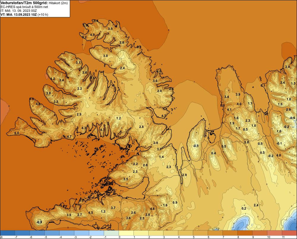Click the '3.2' temperature value
297x239 pixels.
pyautogui.click(x=56, y=102)
